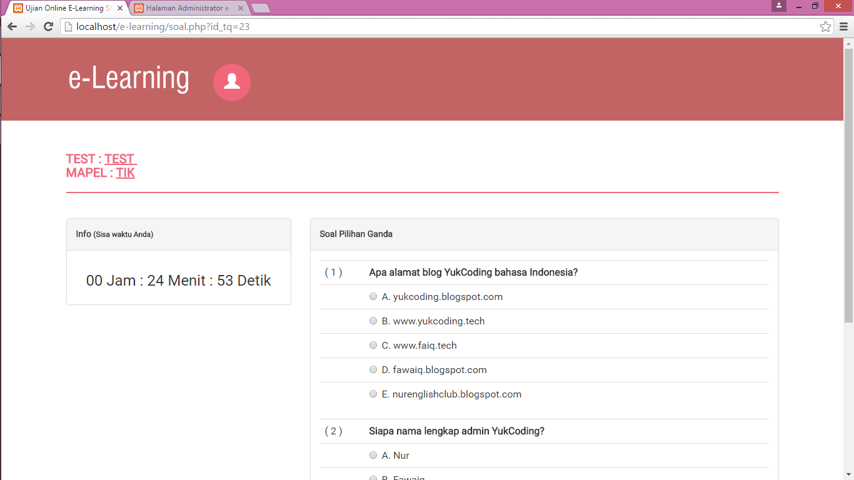Click the question 'Siapa nama lengkap admin YukCoding?'
The width and height of the screenshot is (854, 480).
pos(457,431)
